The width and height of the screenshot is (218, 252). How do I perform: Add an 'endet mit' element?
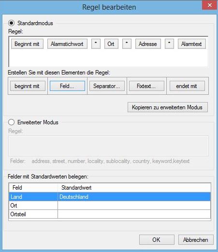[187, 86]
